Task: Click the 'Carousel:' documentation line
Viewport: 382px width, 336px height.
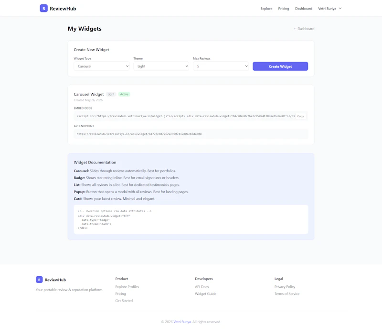Action: tap(125, 171)
